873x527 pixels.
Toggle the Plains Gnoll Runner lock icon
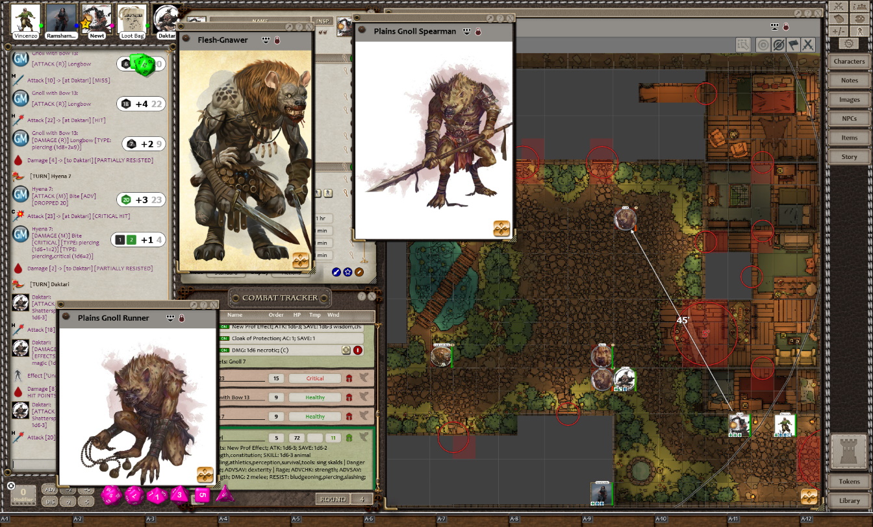[181, 318]
